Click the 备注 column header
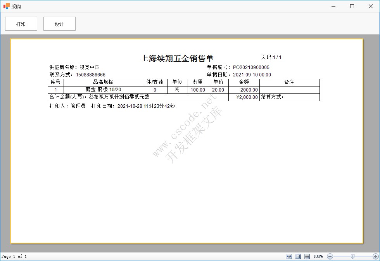The width and height of the screenshot is (380, 261). click(x=289, y=82)
